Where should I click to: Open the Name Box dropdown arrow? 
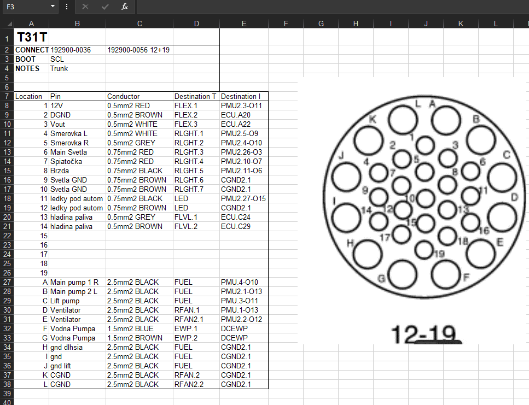53,7
